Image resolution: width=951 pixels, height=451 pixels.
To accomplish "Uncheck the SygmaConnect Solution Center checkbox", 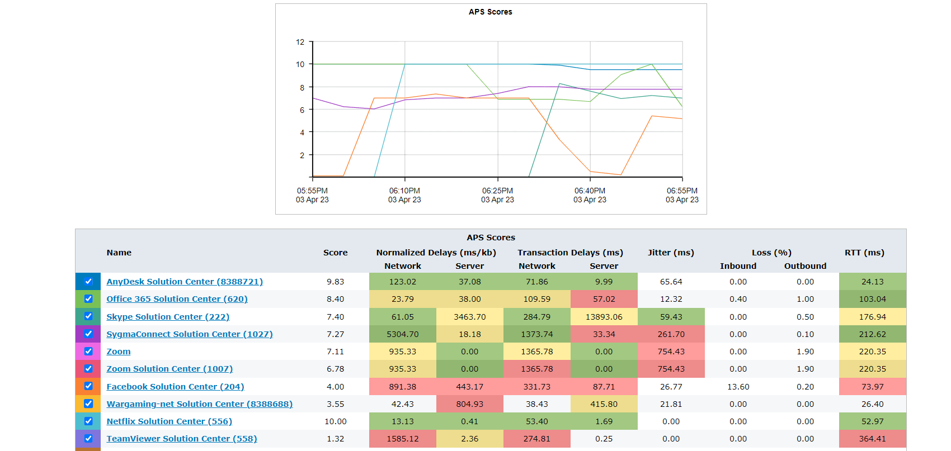I will pos(88,334).
